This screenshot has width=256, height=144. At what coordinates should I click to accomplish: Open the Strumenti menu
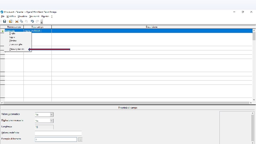coord(34,16)
